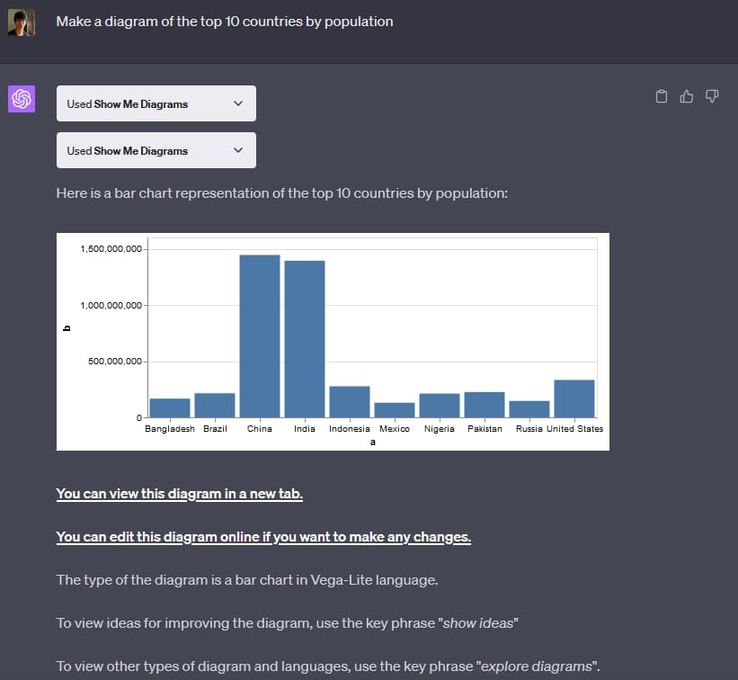Click the Brazil bar in the chart

point(215,406)
